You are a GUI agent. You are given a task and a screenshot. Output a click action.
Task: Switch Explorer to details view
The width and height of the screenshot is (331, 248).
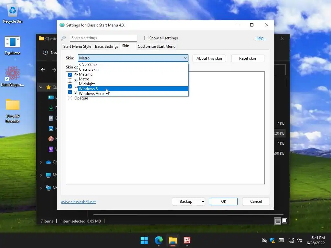tap(278, 221)
